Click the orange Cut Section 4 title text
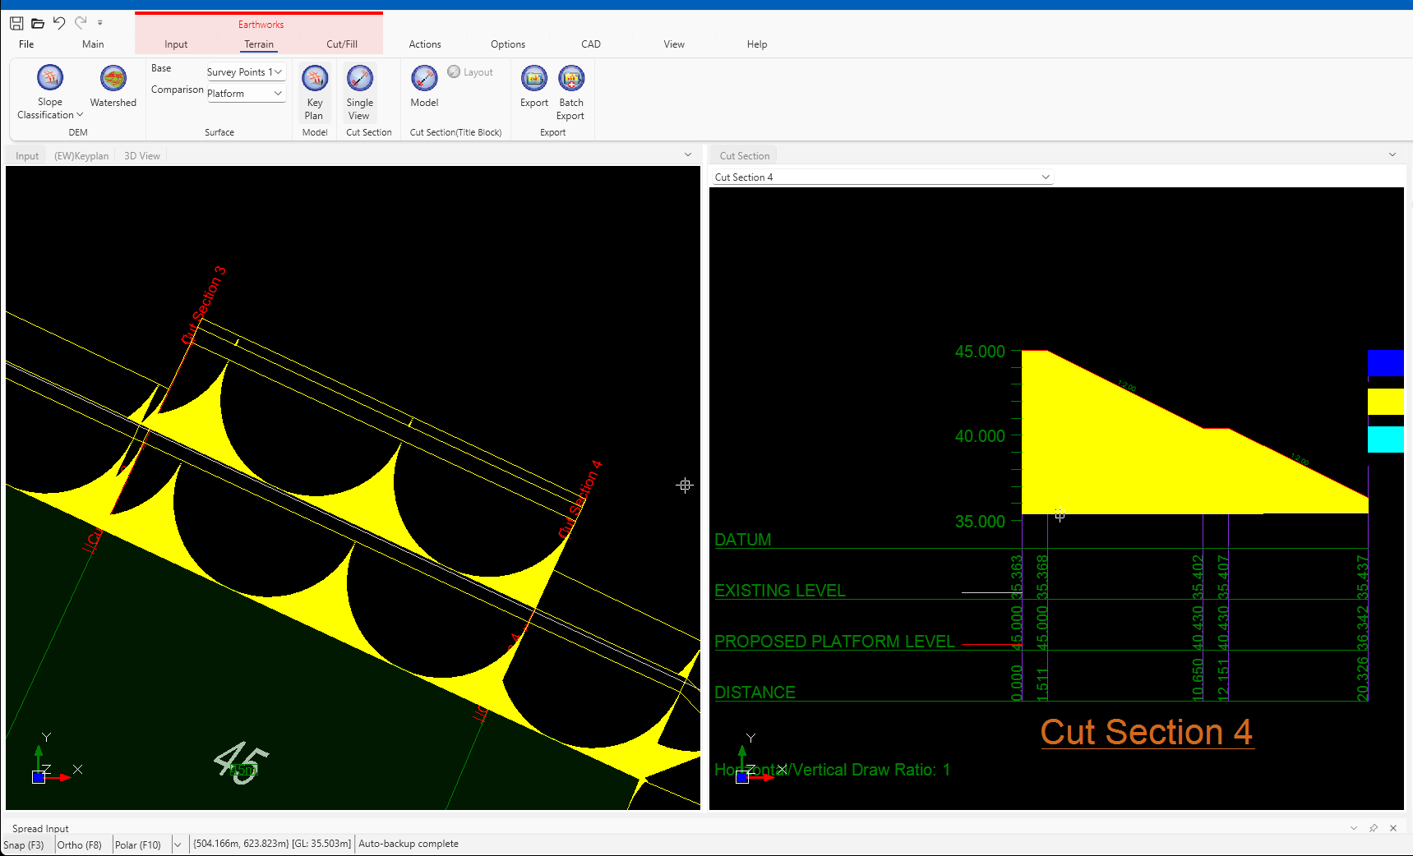The width and height of the screenshot is (1413, 856). 1147,732
